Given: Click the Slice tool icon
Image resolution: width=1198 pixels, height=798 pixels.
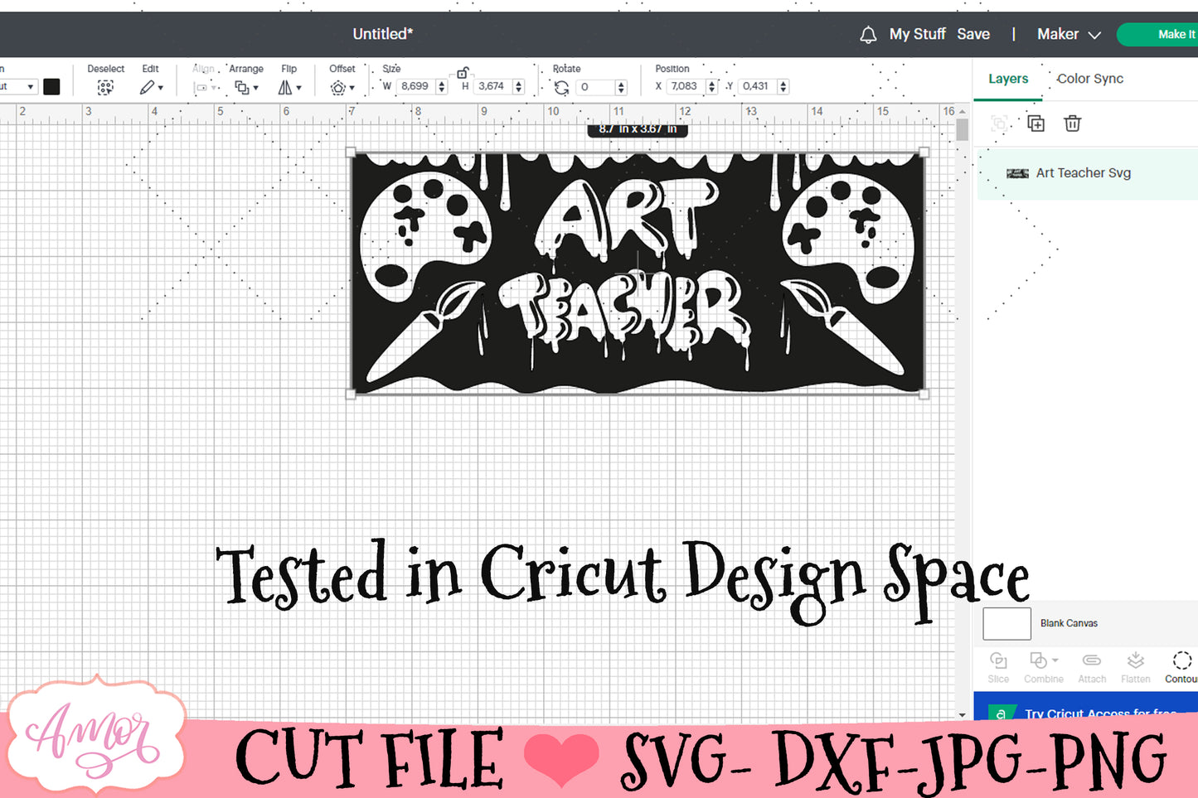Looking at the screenshot, I should [x=998, y=661].
